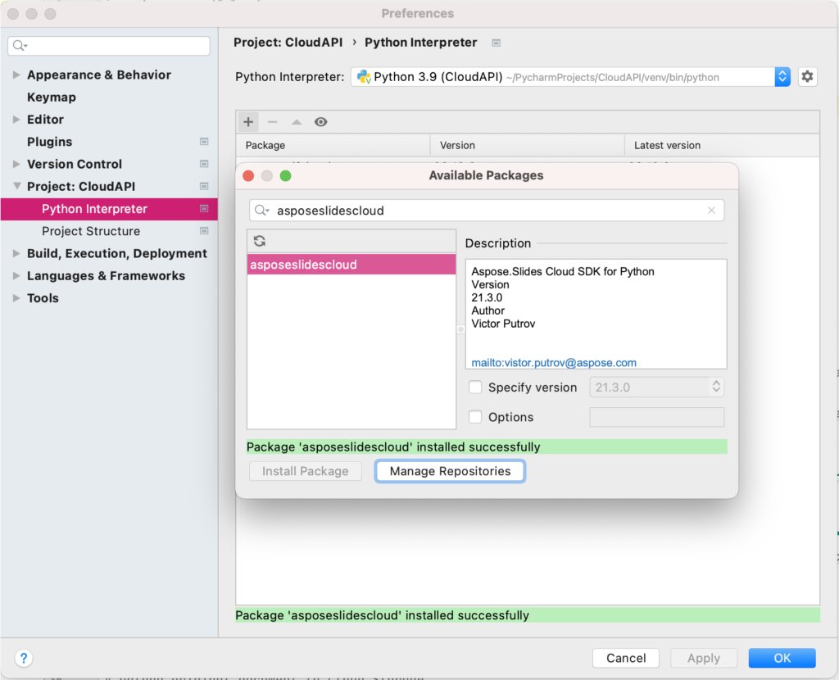Select Project Structure in the sidebar
The image size is (839, 680).
(91, 231)
